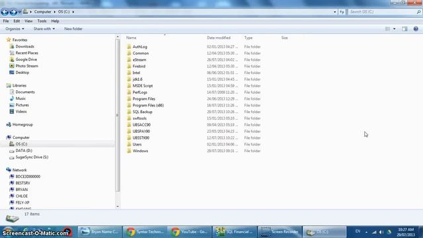Image resolution: width=423 pixels, height=238 pixels.
Task: Click the Google Drive sidebar icon
Action: (12, 59)
